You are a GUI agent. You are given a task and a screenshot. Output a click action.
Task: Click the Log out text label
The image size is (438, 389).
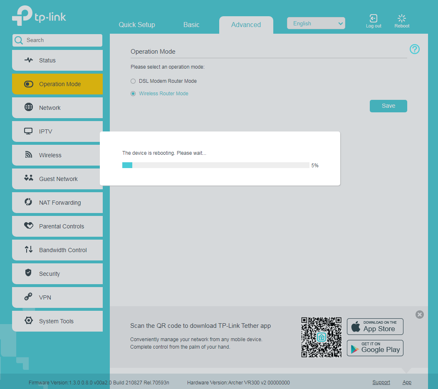(x=374, y=26)
